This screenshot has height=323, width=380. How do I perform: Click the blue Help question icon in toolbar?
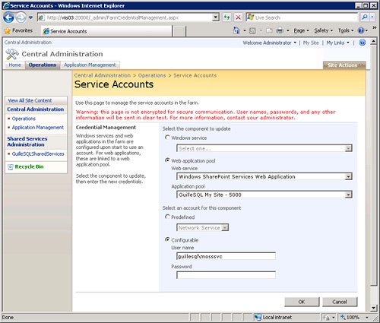361,30
